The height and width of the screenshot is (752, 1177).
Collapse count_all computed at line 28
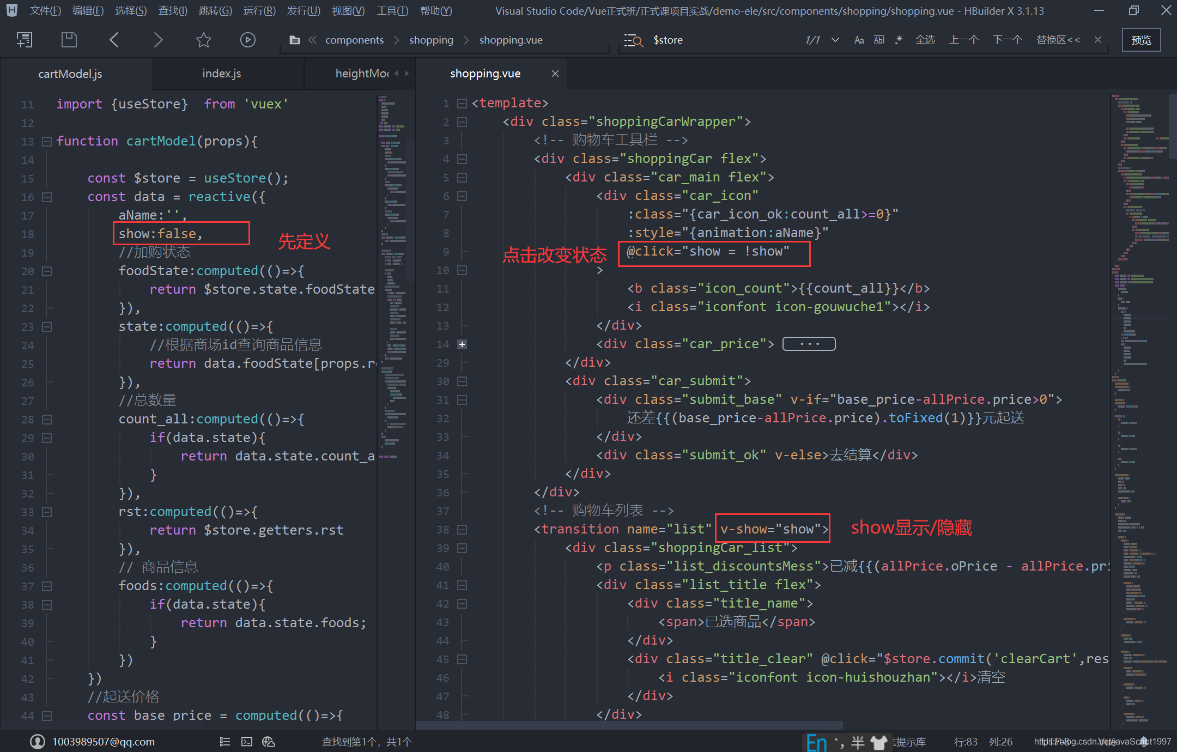pyautogui.click(x=47, y=420)
